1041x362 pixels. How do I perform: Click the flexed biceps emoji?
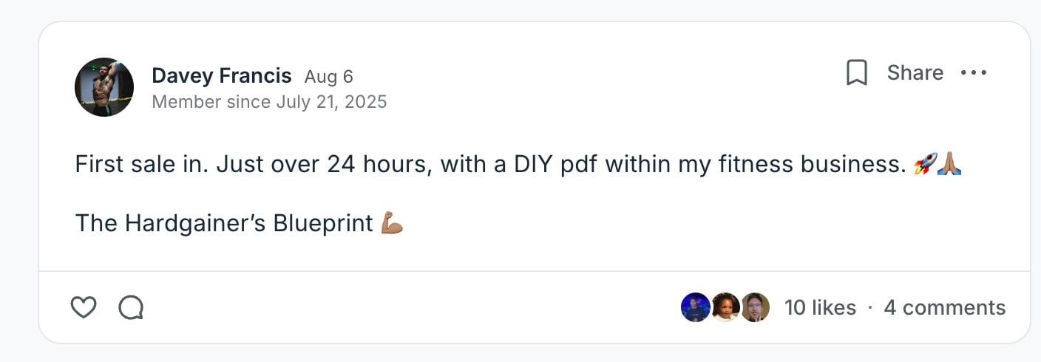click(x=392, y=222)
